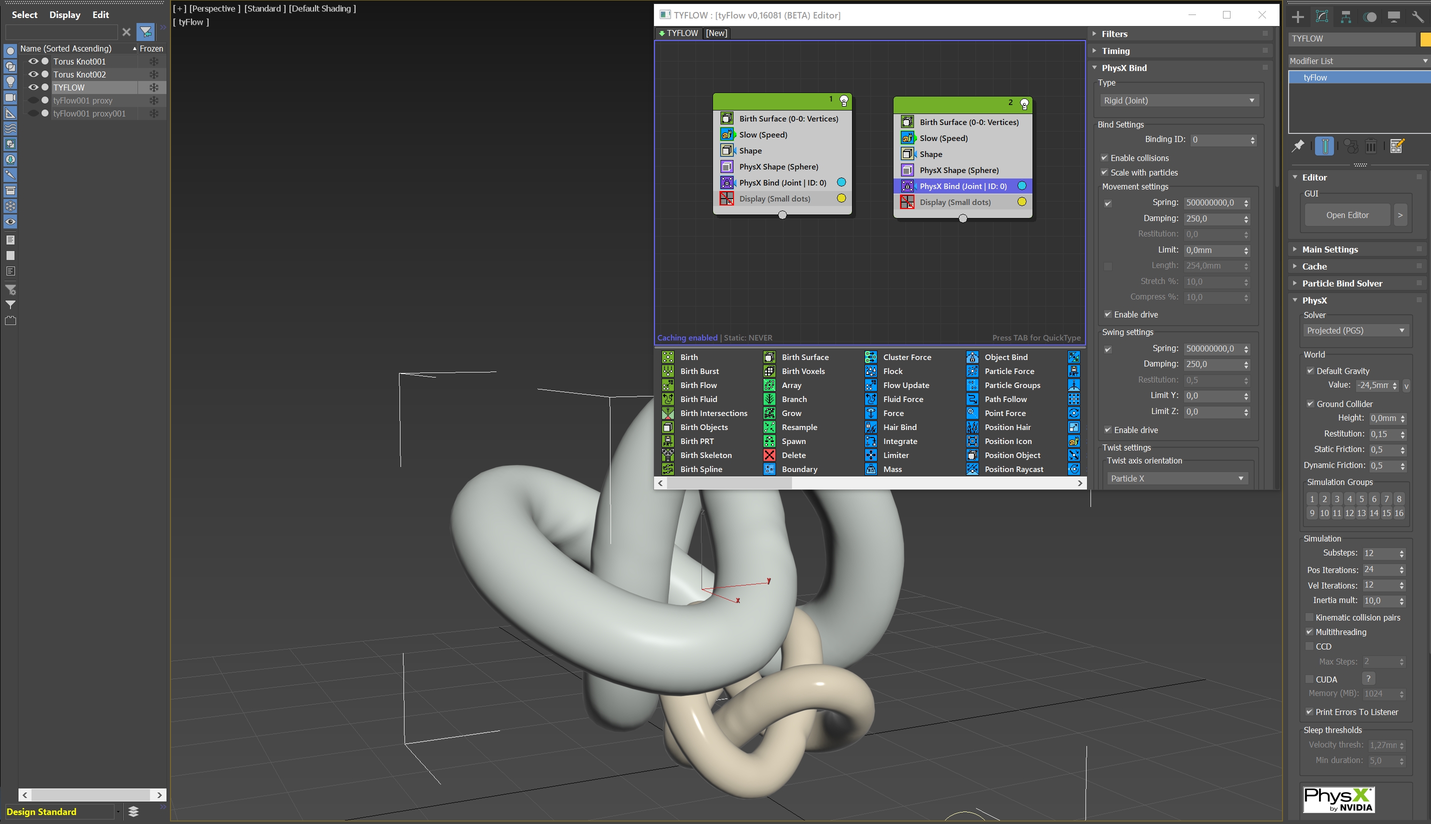The height and width of the screenshot is (824, 1431).
Task: Click the cyan dot on event 2 PhysX Bind
Action: point(1022,185)
